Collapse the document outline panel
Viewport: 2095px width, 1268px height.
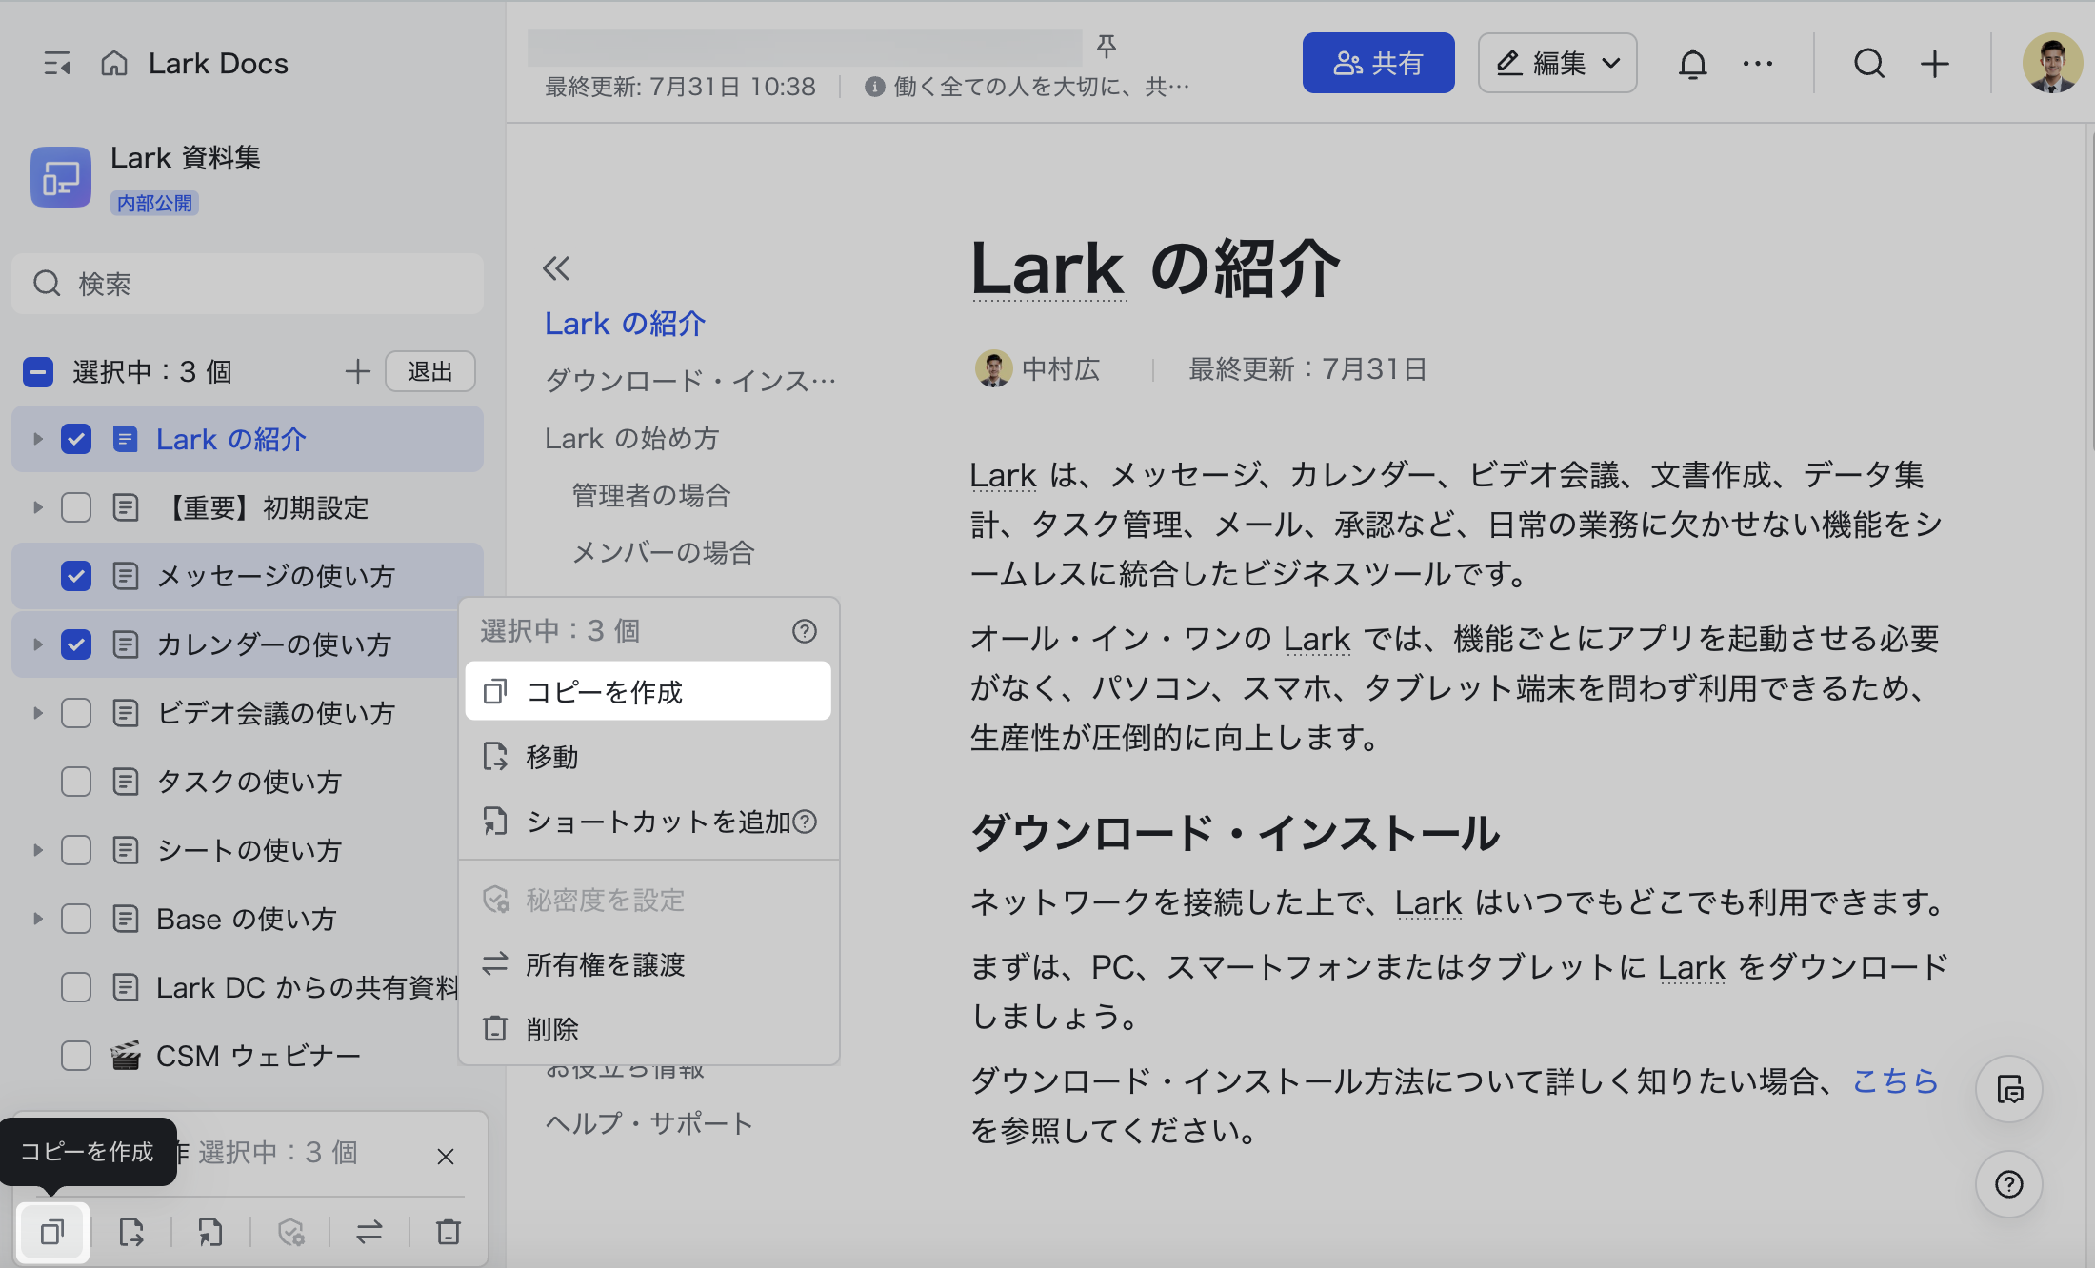[556, 269]
